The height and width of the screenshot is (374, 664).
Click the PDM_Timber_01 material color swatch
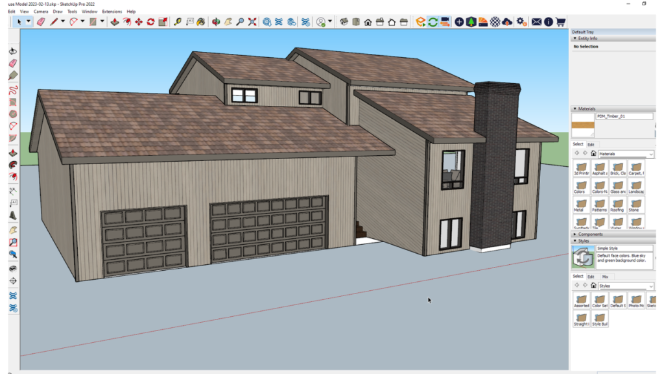582,125
